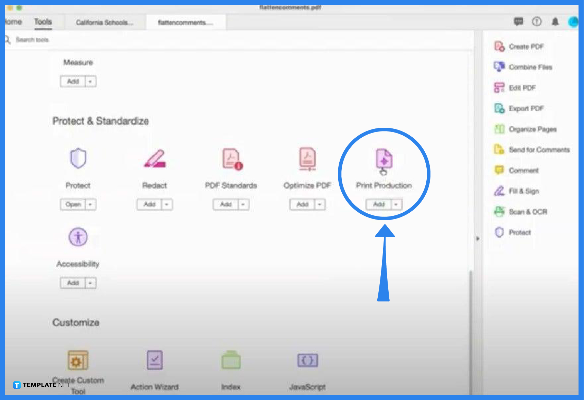Expand the Print Production Add dropdown arrow
584x400 pixels.
(x=396, y=204)
